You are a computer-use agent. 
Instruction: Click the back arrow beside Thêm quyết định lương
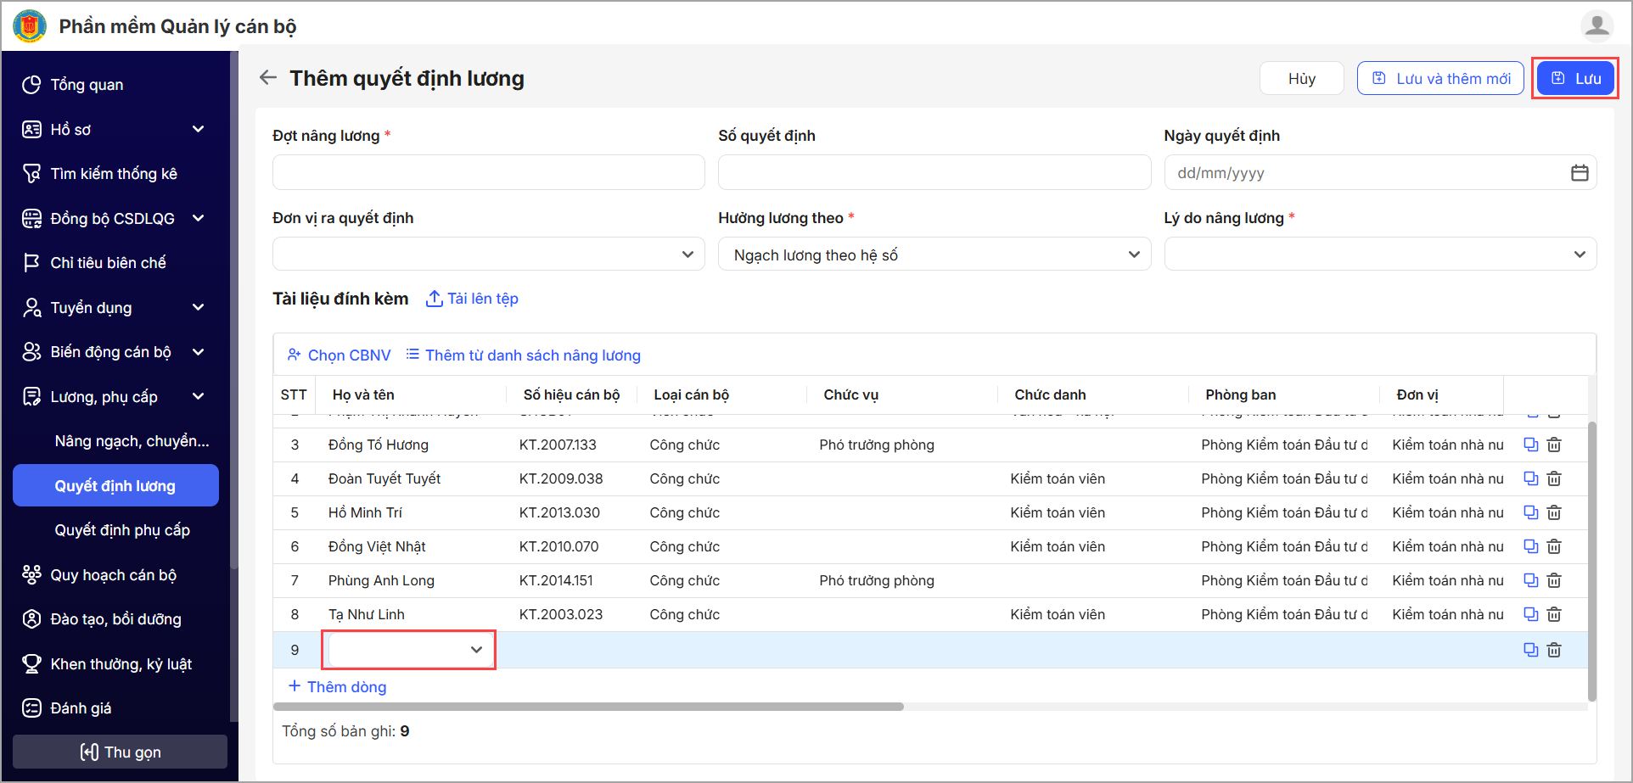pyautogui.click(x=268, y=78)
